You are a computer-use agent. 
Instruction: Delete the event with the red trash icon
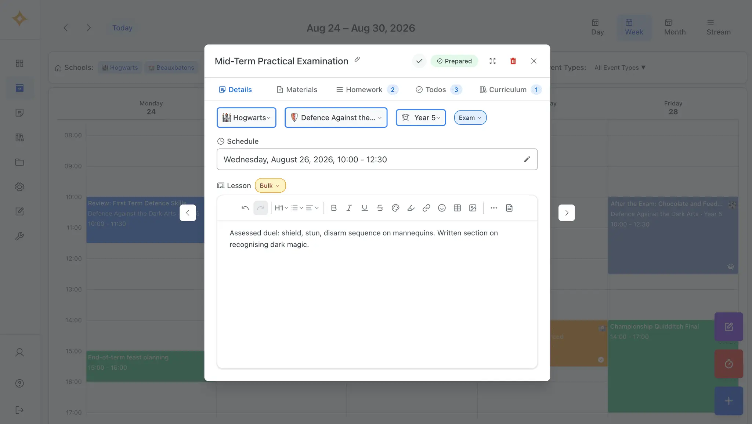point(513,61)
